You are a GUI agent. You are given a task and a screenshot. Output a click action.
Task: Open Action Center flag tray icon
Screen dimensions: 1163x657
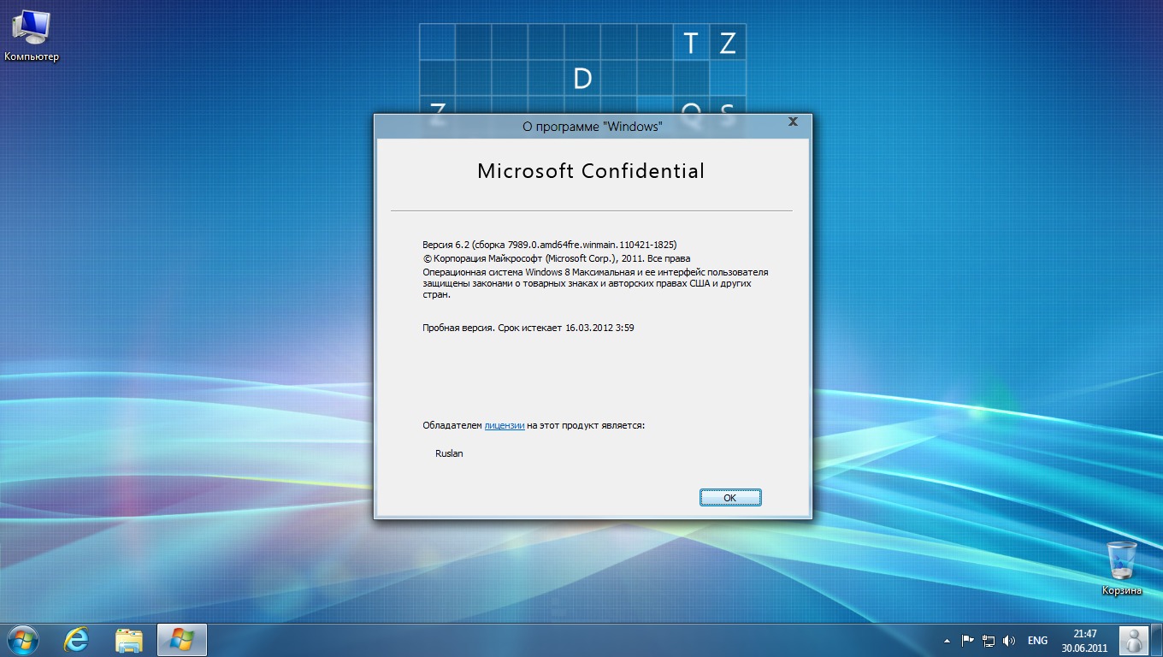[968, 640]
